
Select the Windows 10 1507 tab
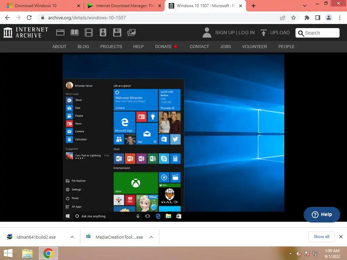click(206, 6)
